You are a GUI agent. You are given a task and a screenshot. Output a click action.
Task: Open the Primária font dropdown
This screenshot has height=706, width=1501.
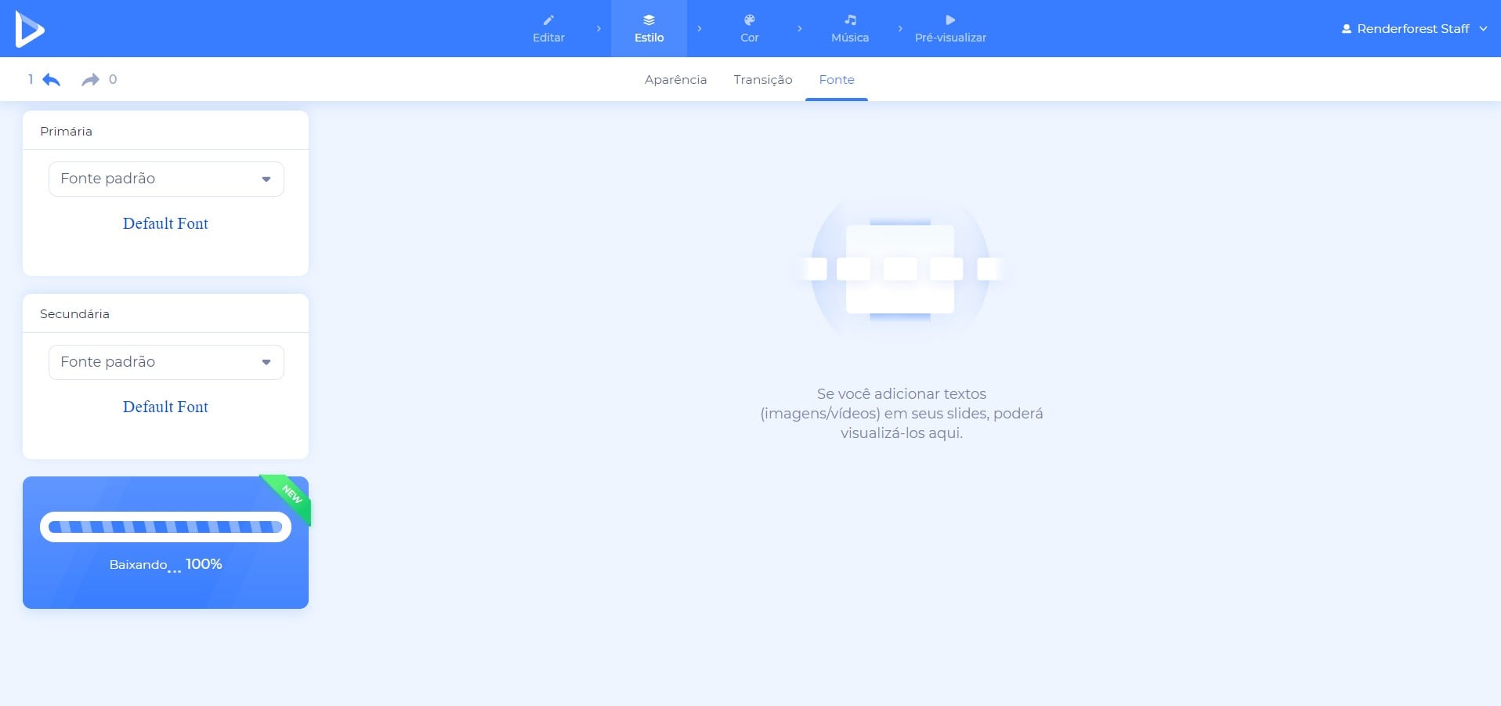166,179
